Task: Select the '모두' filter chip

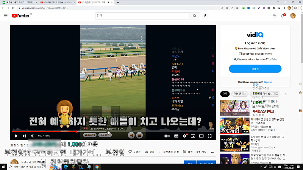Action: (225, 93)
